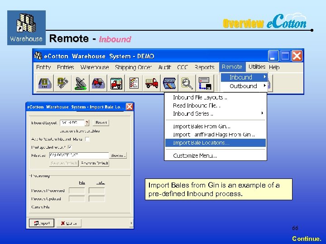Click the Save as Default button
Screen dimensions: 326x244
point(64,163)
